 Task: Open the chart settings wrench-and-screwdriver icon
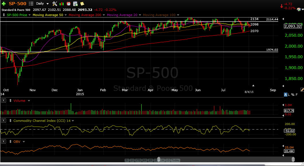[x=55, y=3]
